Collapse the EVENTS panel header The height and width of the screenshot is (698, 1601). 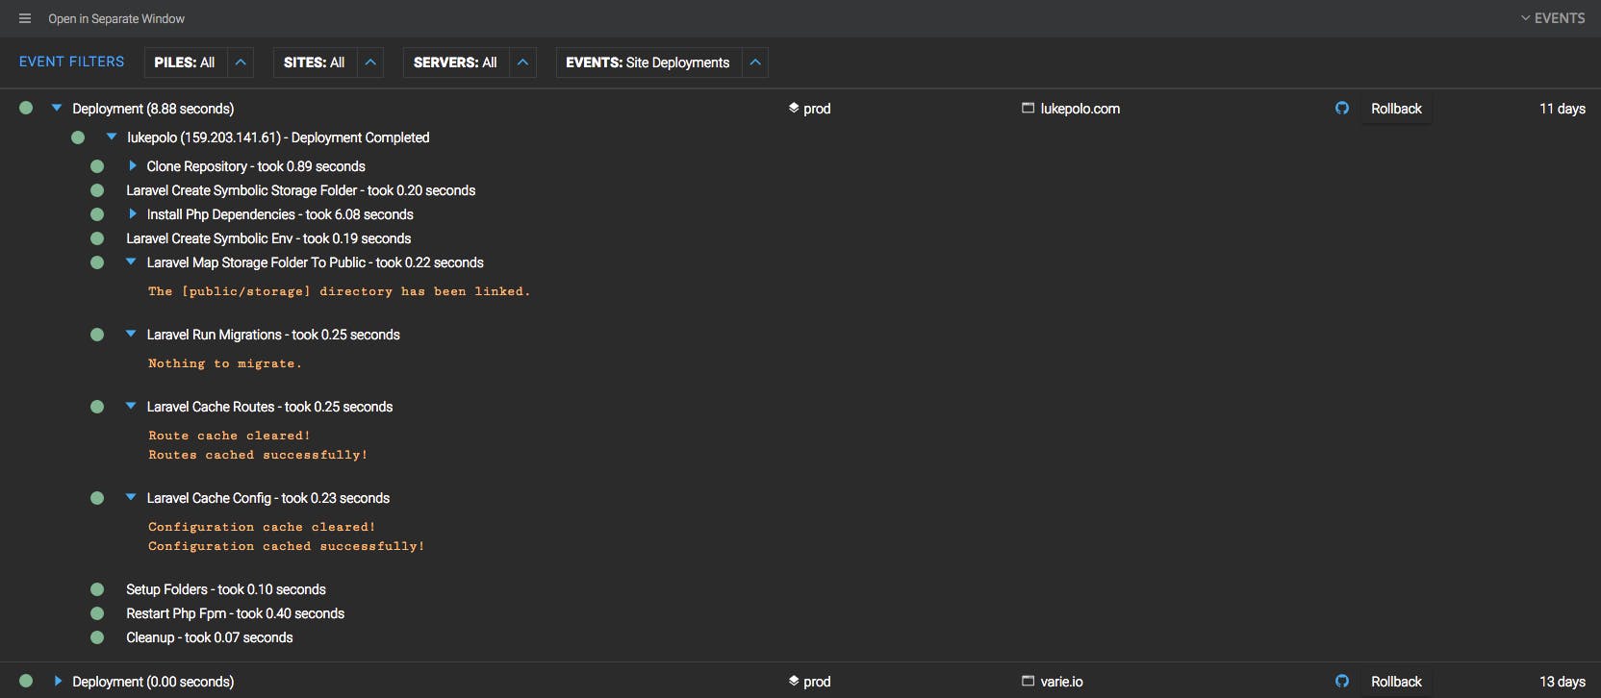[x=1552, y=18]
